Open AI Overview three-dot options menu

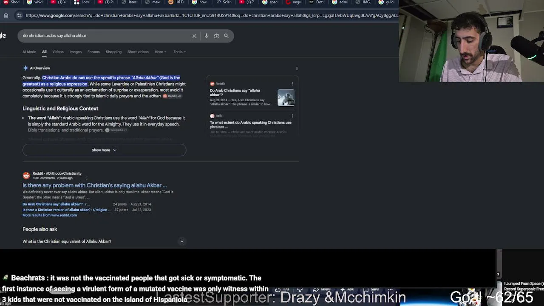[297, 68]
